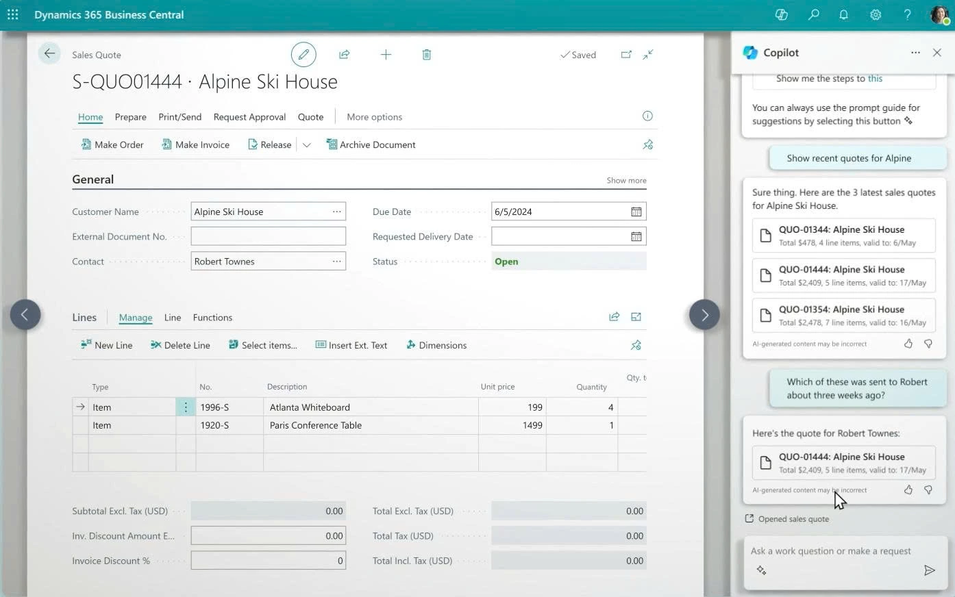Send the Copilot message
The height and width of the screenshot is (597, 955).
click(929, 570)
